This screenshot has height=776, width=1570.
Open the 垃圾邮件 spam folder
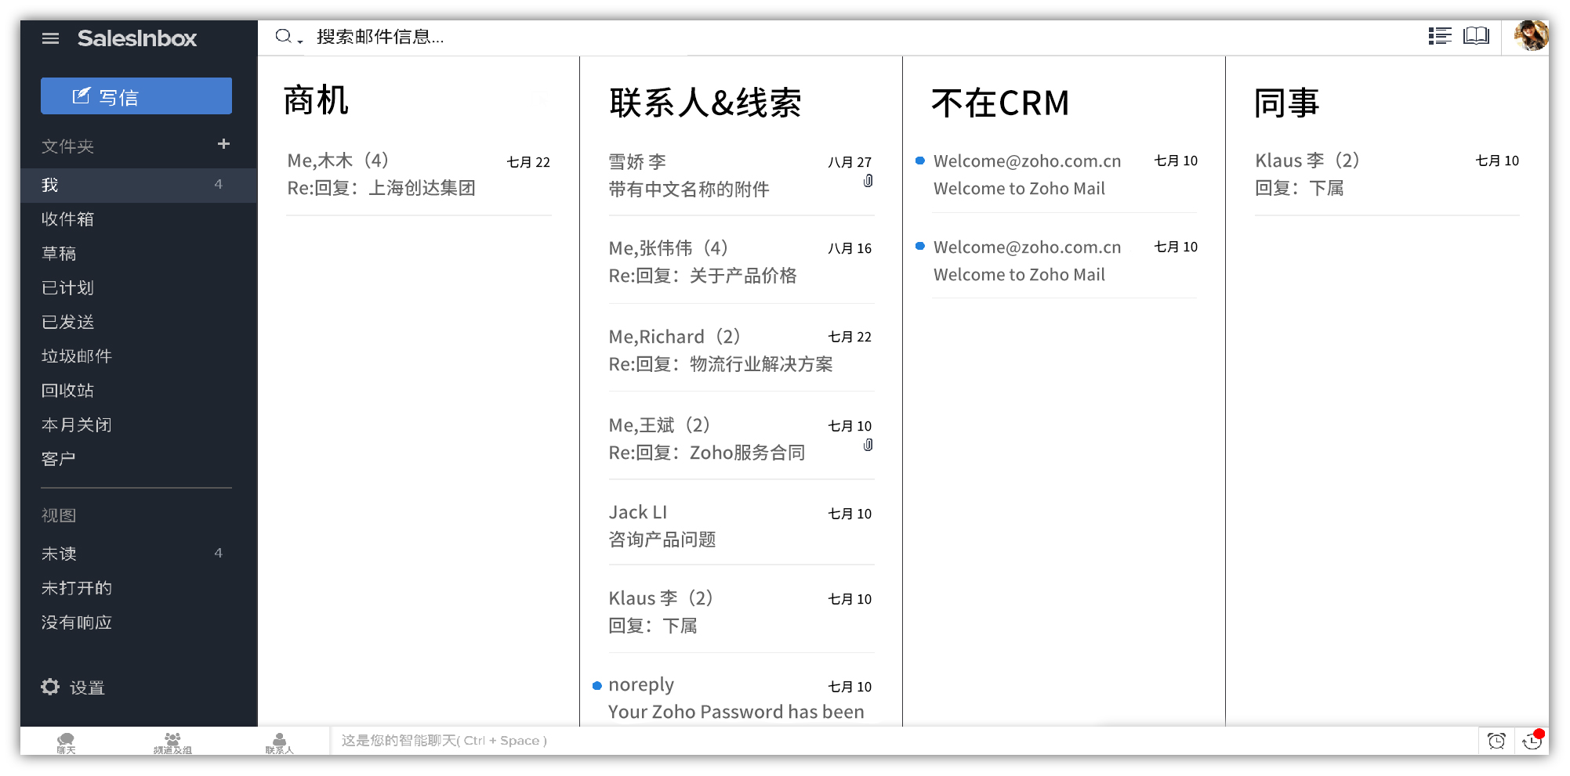pos(76,356)
